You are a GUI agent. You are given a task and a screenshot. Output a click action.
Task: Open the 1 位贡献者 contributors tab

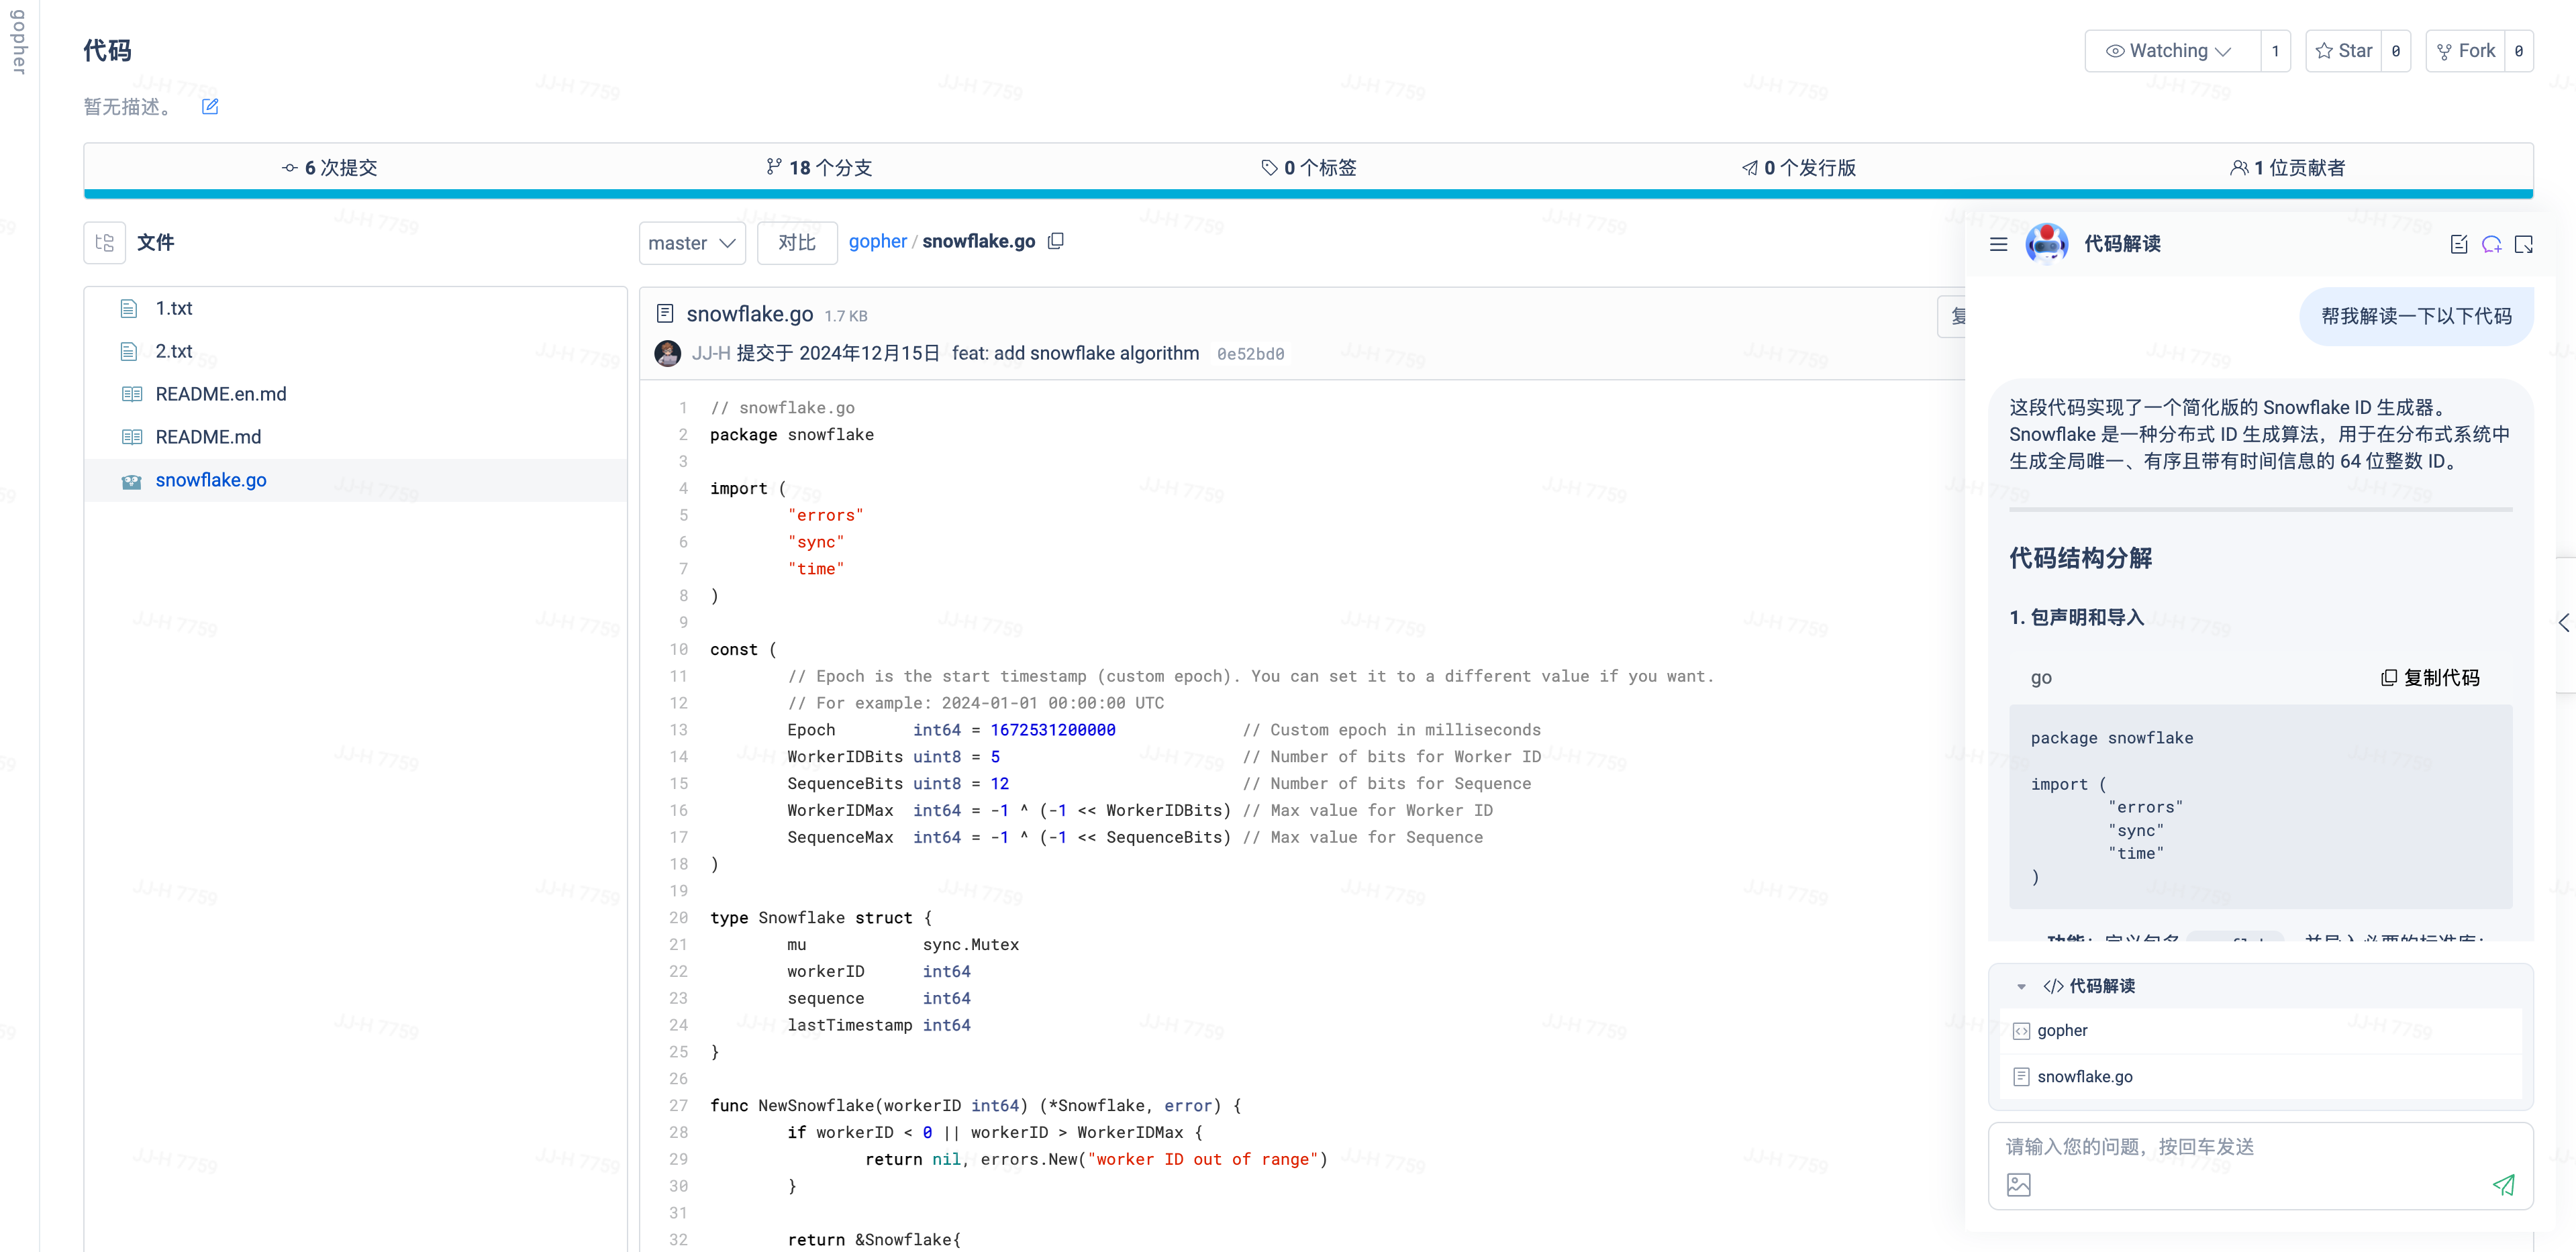tap(2288, 167)
